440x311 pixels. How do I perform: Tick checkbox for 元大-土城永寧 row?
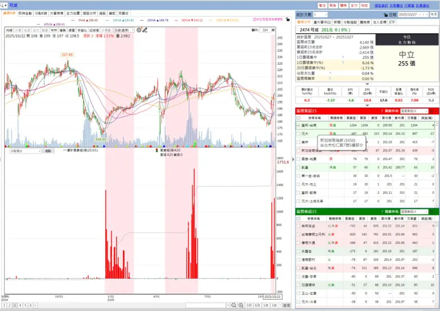point(298,201)
